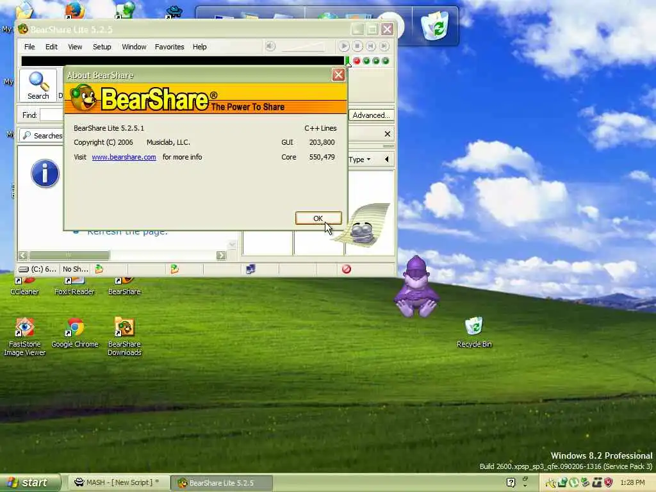Open the Type dropdown
The width and height of the screenshot is (656, 492).
359,160
